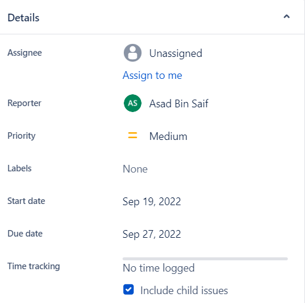Click the Due date field label

(x=25, y=234)
